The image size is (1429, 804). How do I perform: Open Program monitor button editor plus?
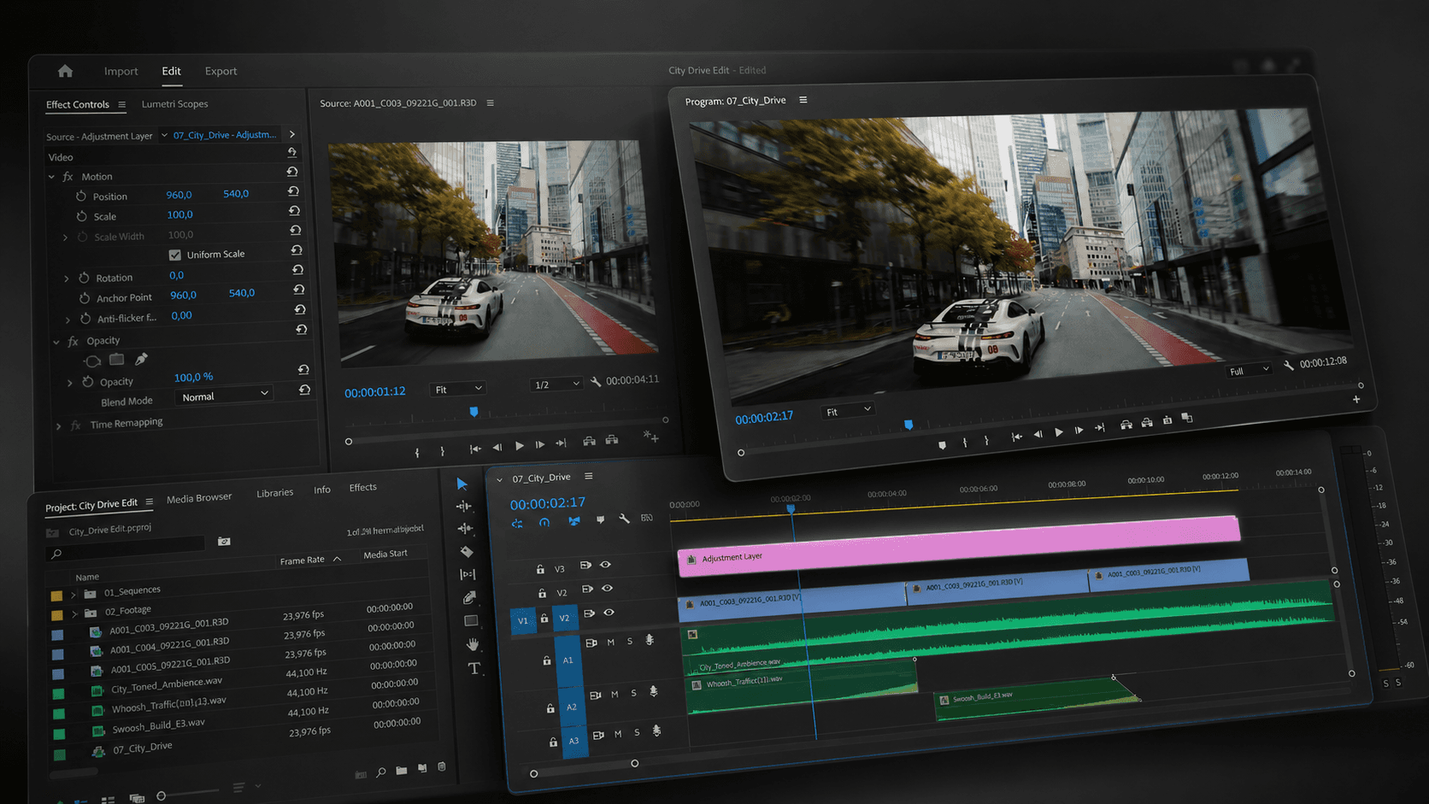(1356, 399)
